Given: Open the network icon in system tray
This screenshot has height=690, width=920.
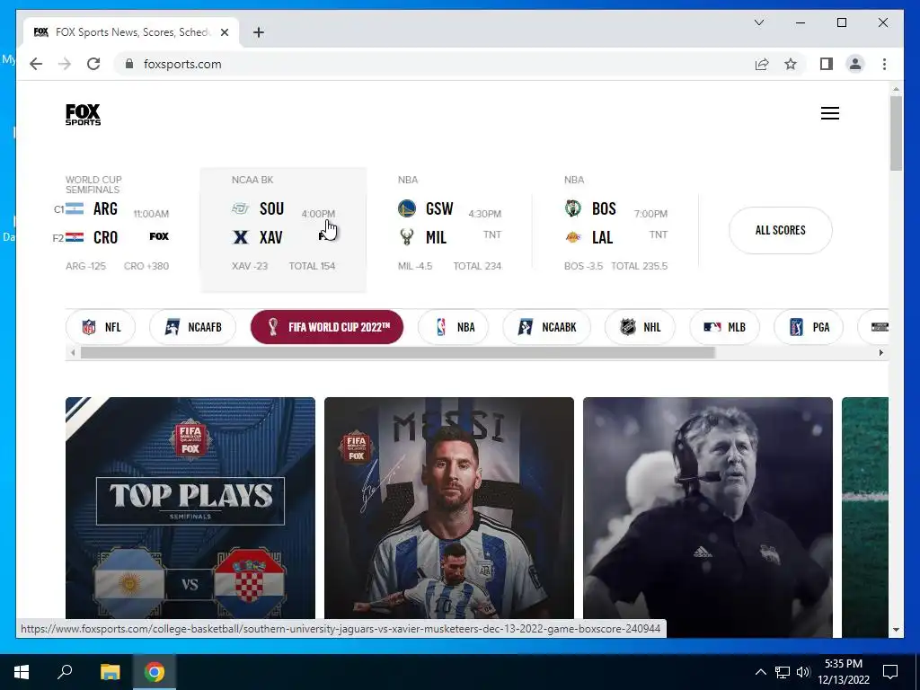Looking at the screenshot, I should click(783, 672).
